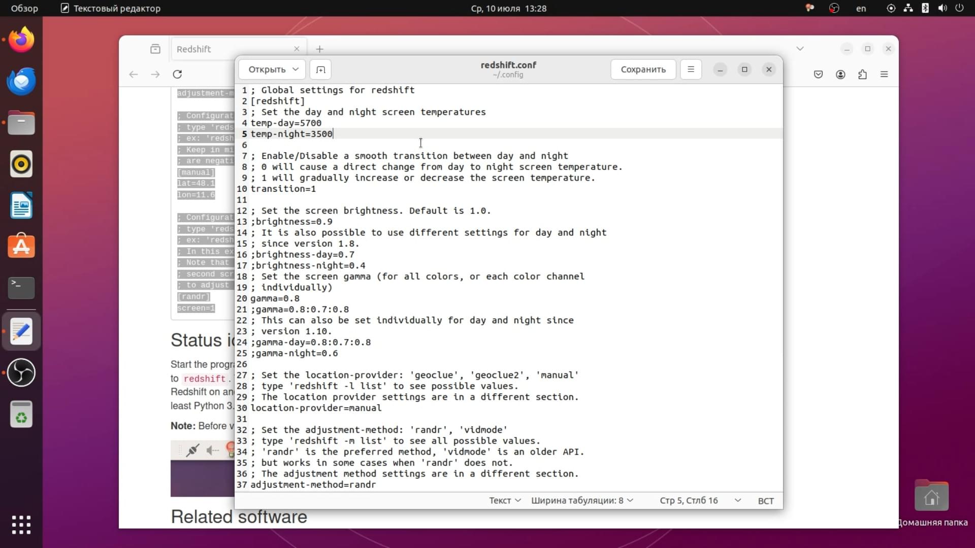Viewport: 975px width, 548px height.
Task: Click the screen=1 text in Firefox page
Action: pyautogui.click(x=196, y=309)
